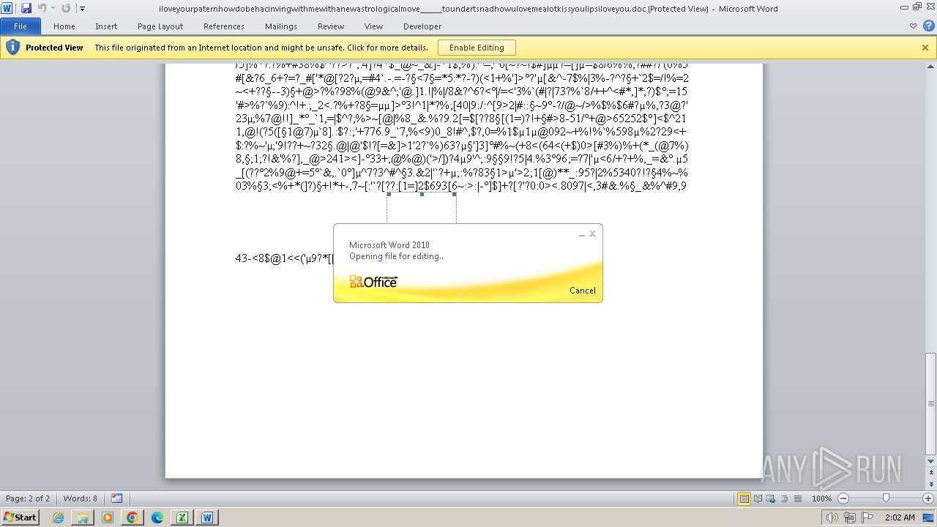937x527 pixels.
Task: Expand the ribbon using the caret icon
Action: pos(913,26)
